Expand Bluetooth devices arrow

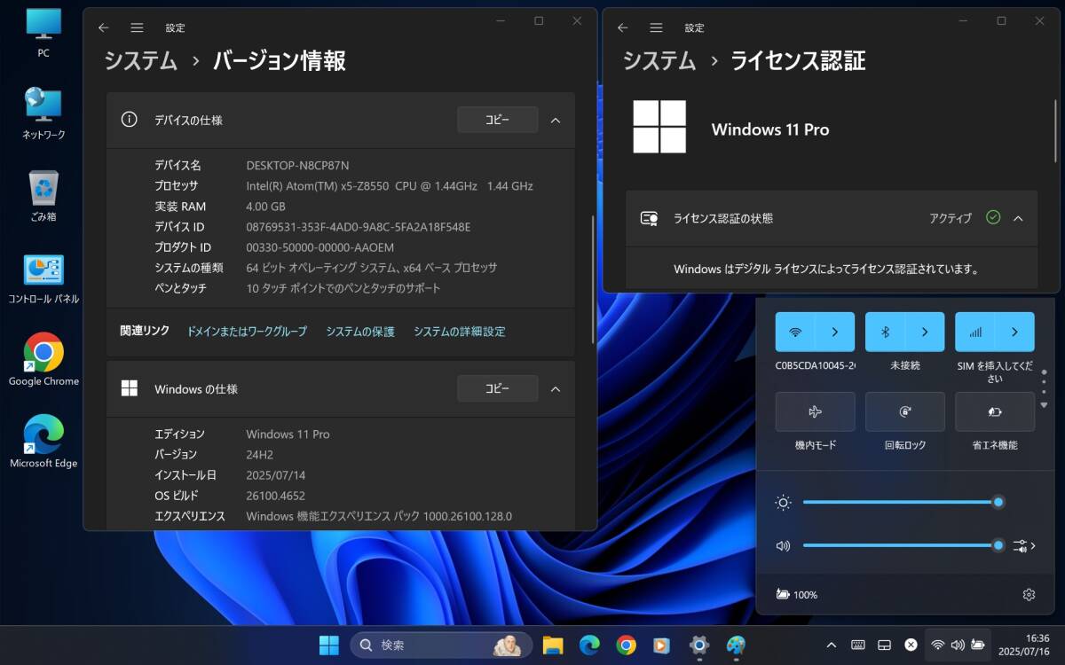point(925,332)
